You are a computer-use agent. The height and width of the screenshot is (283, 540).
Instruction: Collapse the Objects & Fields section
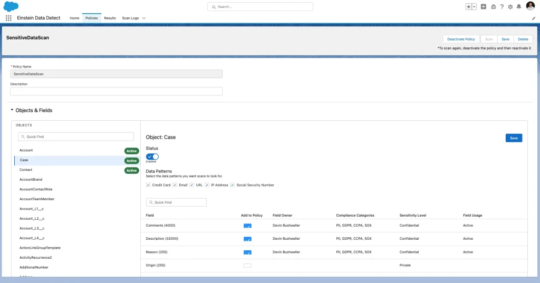pyautogui.click(x=12, y=110)
